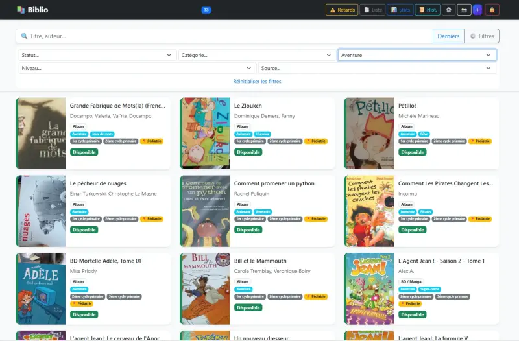519x341 pixels.
Task: Open L'Agent Jean Saison 2 cover thumbnail
Action: pyautogui.click(x=370, y=288)
